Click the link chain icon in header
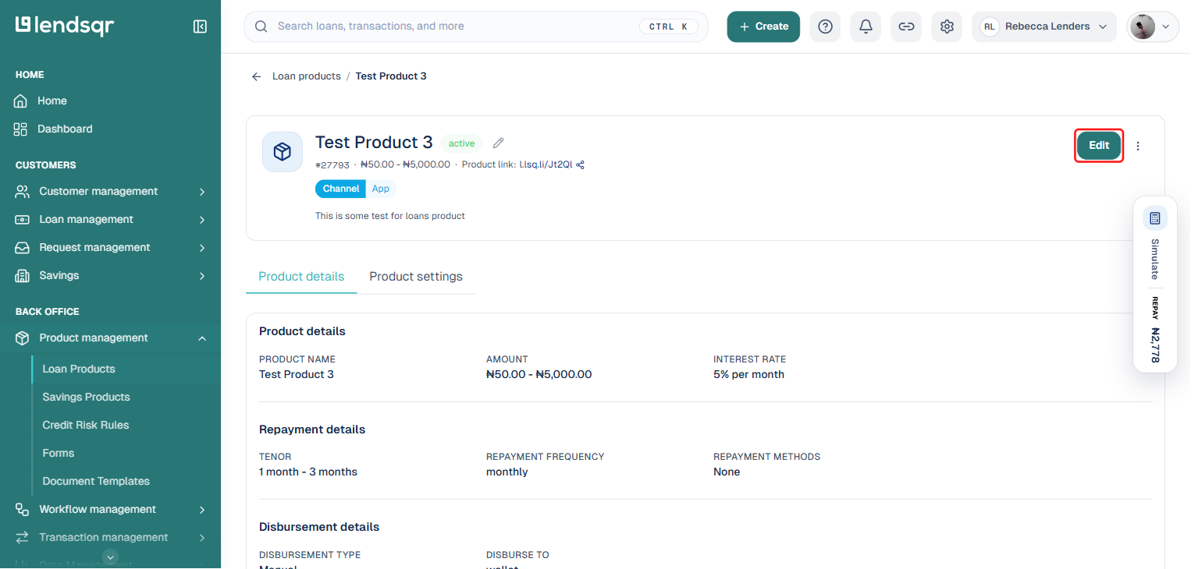This screenshot has height=569, width=1198. click(906, 27)
